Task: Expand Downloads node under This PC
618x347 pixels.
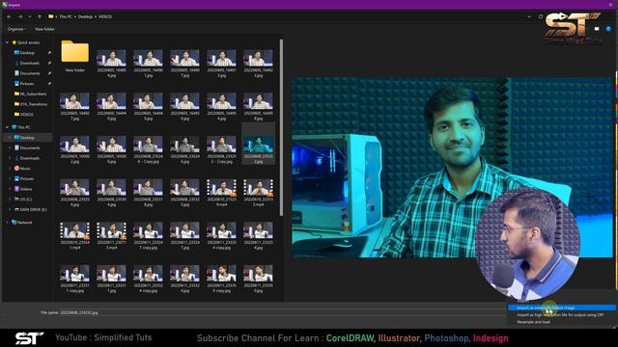Action: coord(10,158)
